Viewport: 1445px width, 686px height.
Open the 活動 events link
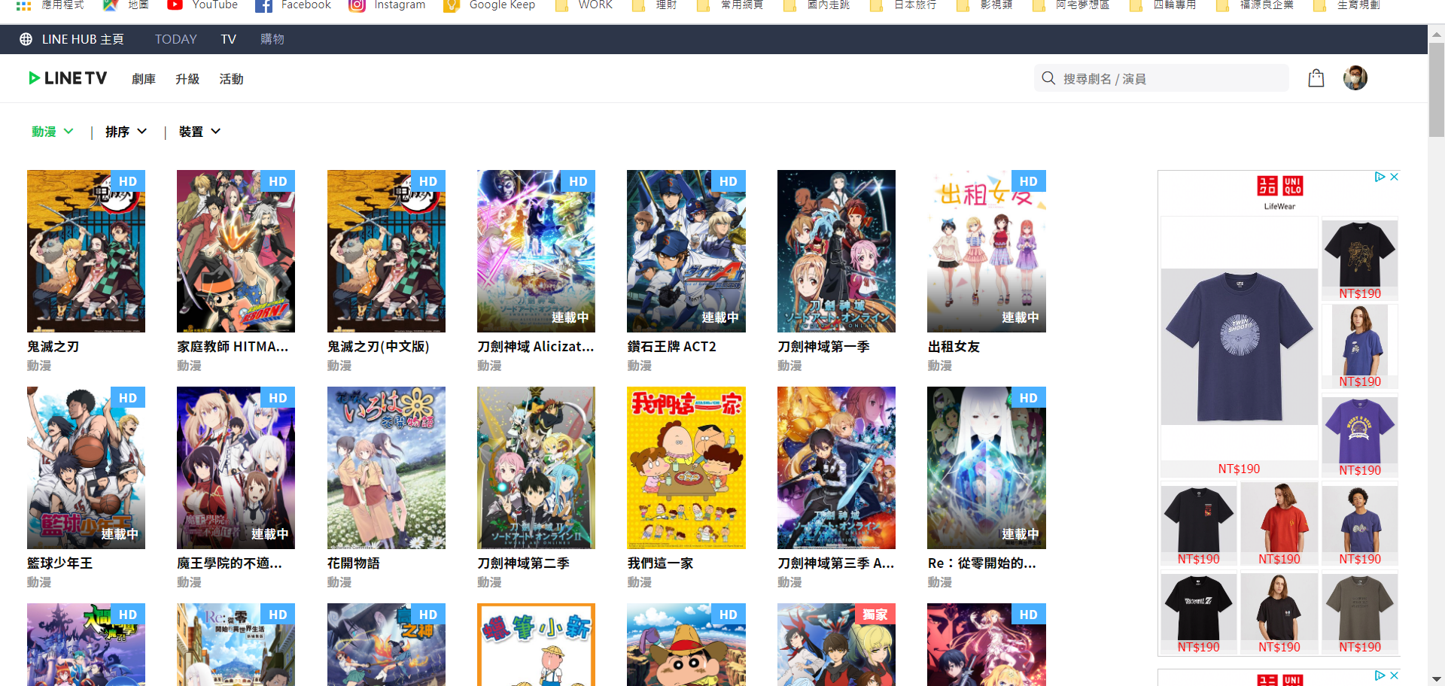pyautogui.click(x=231, y=79)
